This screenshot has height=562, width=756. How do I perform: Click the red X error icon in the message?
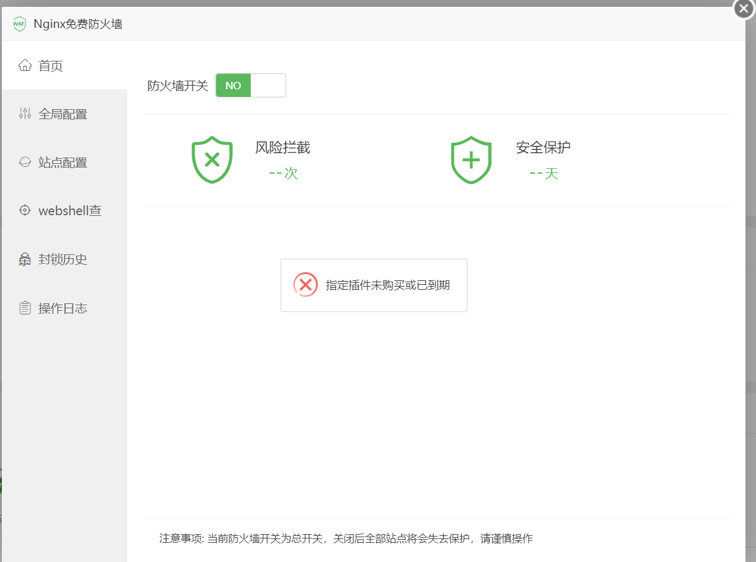tap(305, 285)
